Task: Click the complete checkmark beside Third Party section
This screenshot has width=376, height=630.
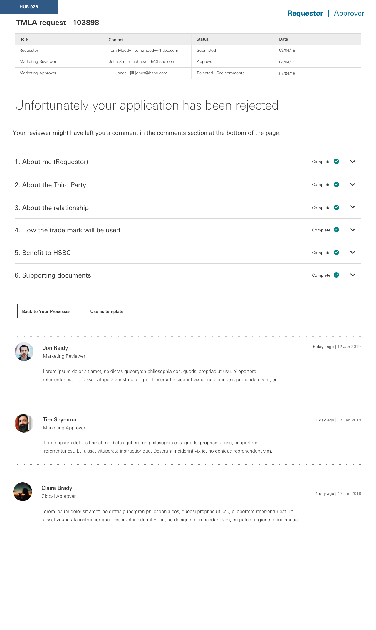Action: 336,184
